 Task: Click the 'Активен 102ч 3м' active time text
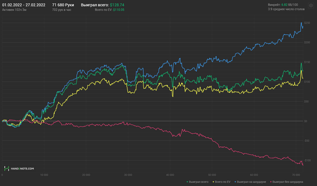click(14, 9)
